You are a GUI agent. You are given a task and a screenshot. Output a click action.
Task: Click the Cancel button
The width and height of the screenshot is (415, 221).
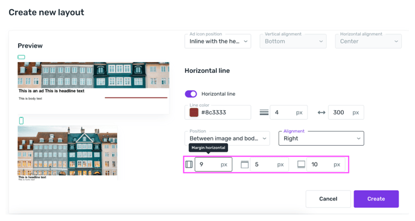(328, 199)
